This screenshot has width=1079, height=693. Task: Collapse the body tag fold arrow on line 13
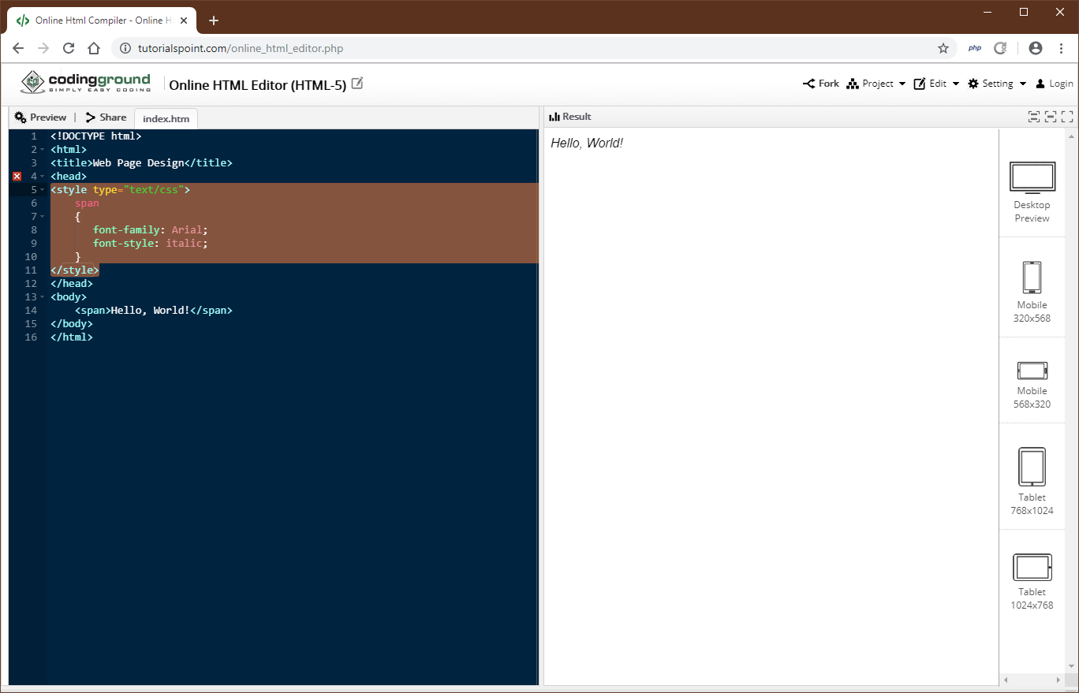click(x=42, y=297)
